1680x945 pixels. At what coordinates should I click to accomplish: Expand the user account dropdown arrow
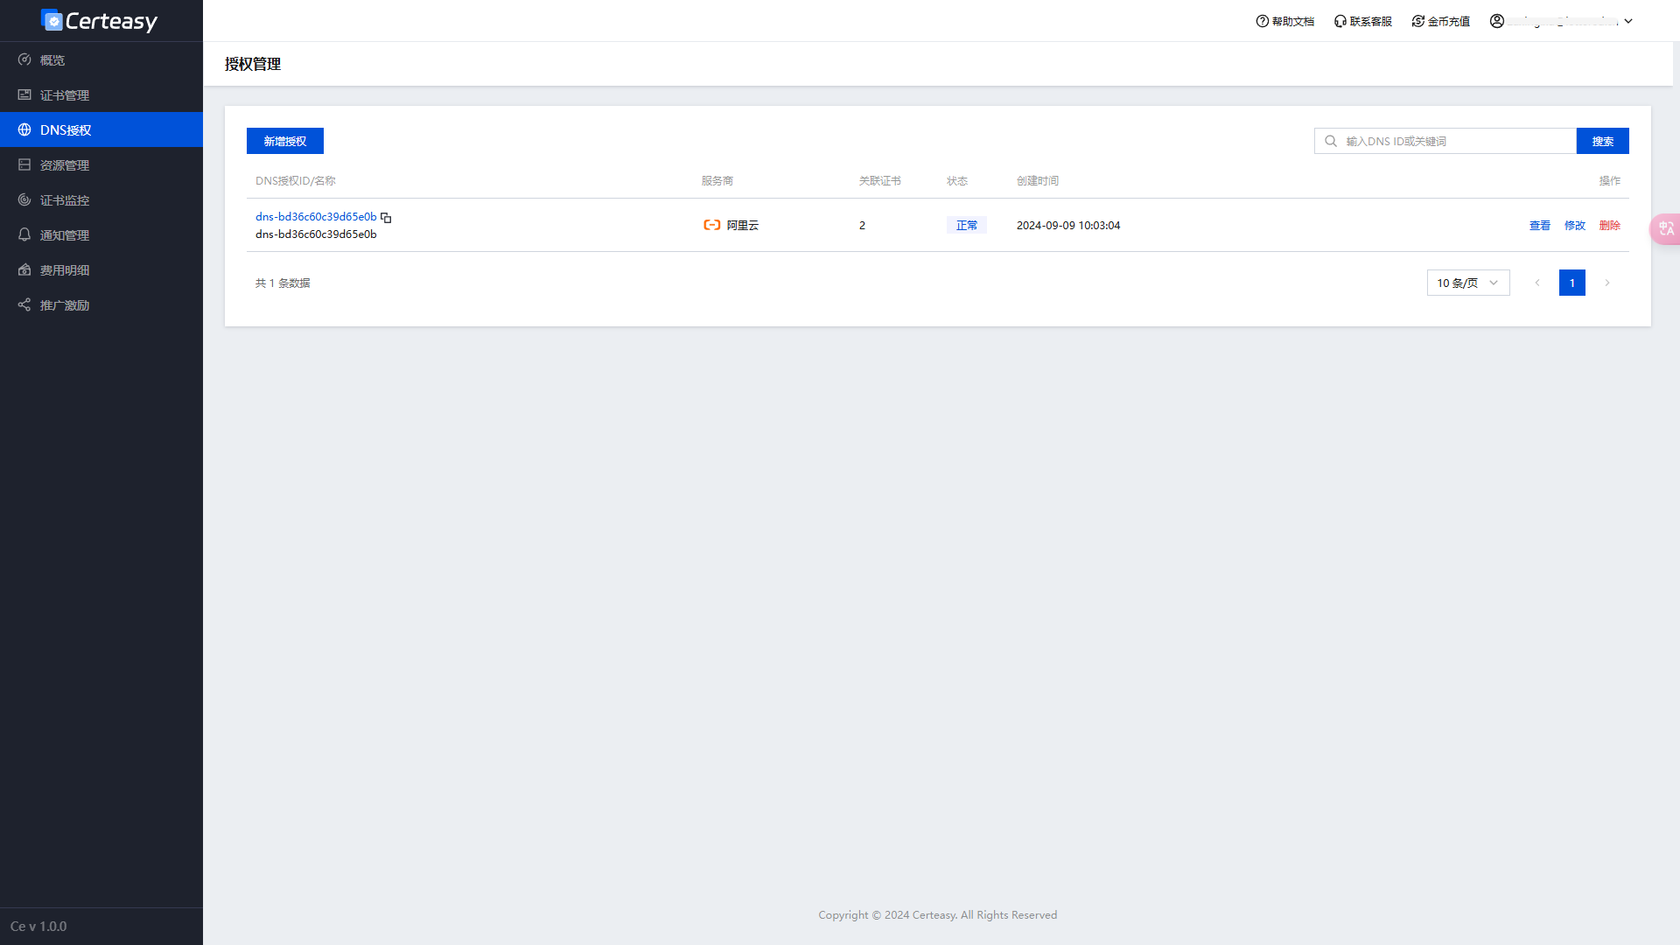click(1628, 21)
